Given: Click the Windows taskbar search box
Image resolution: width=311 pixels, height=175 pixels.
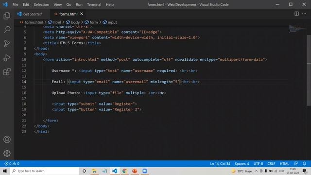Looking at the screenshot, I should pyautogui.click(x=45, y=171).
